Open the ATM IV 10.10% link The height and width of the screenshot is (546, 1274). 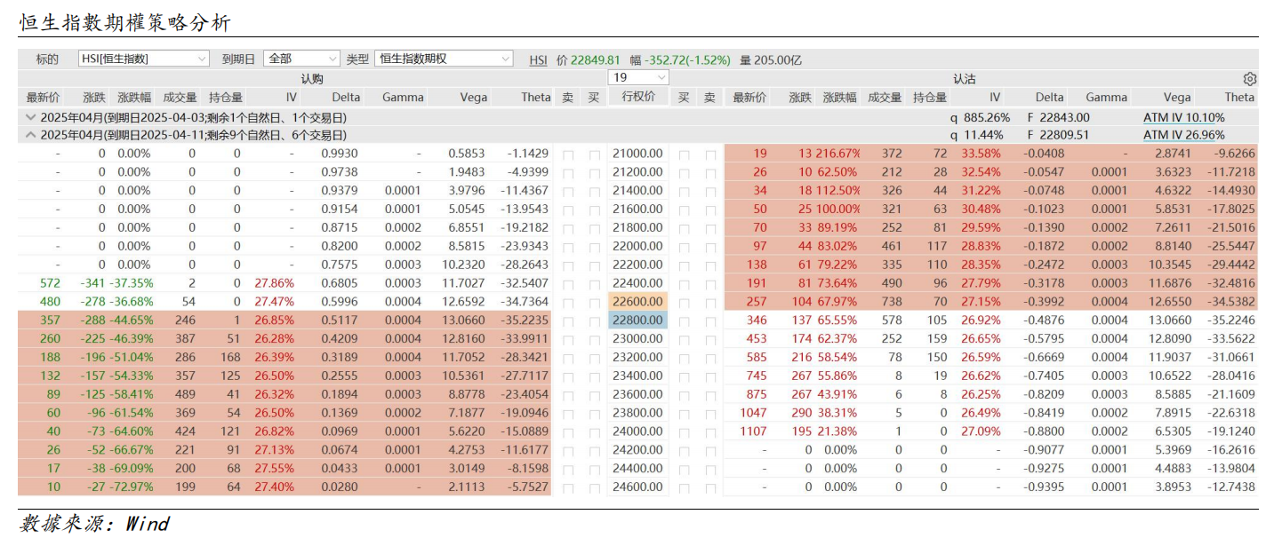[1183, 117]
